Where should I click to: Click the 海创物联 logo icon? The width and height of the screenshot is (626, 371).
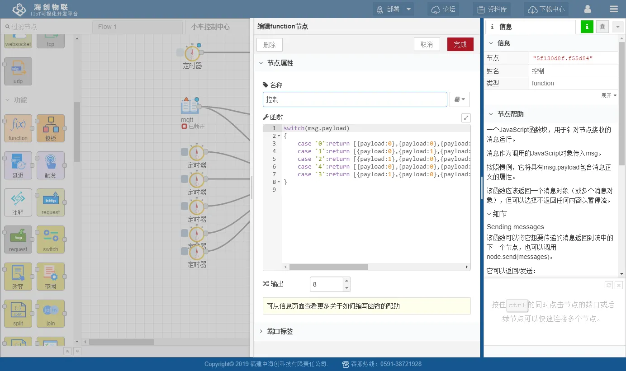(x=19, y=9)
